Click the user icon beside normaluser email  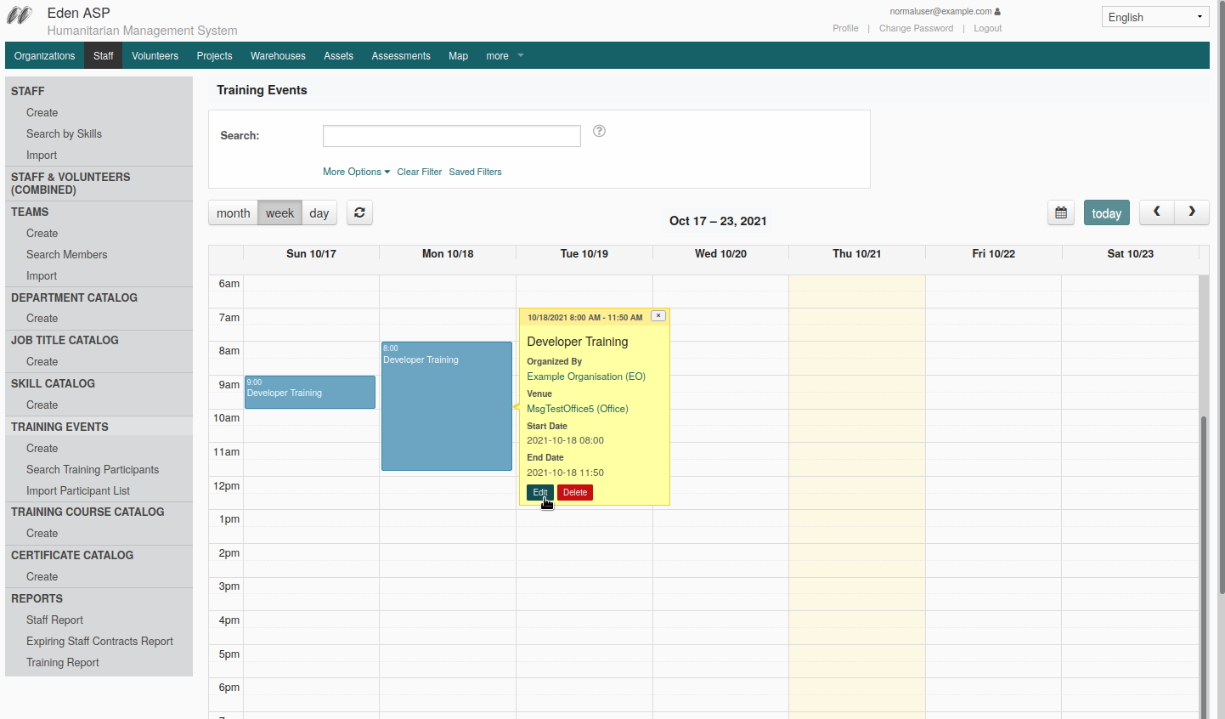pos(997,12)
